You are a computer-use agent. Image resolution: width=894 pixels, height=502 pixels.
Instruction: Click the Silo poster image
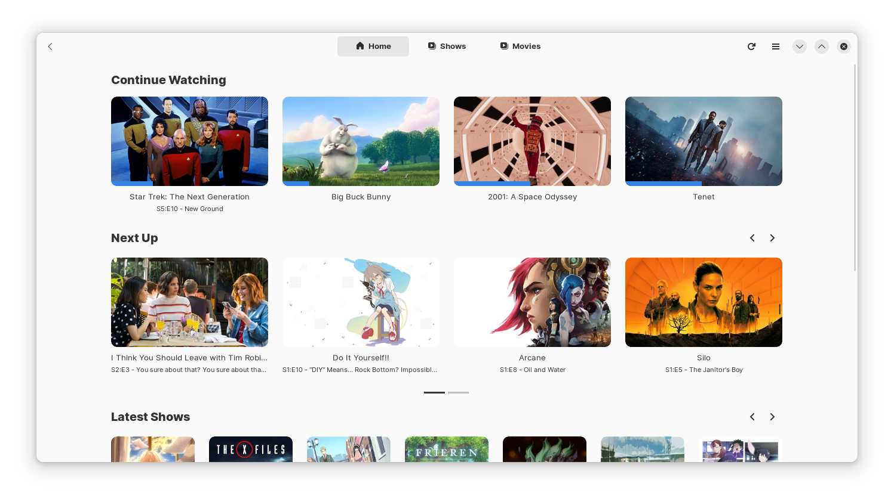coord(703,302)
